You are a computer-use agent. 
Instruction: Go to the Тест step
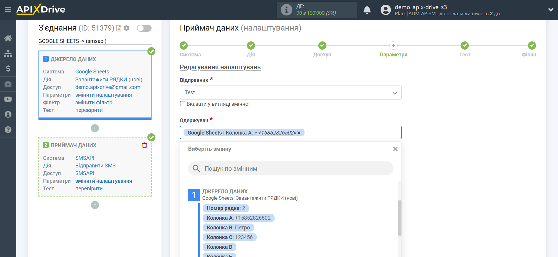465,46
